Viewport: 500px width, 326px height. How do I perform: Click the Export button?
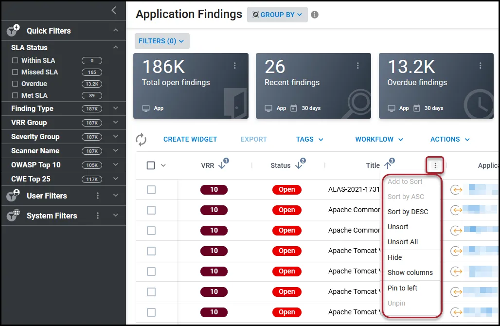click(x=254, y=139)
